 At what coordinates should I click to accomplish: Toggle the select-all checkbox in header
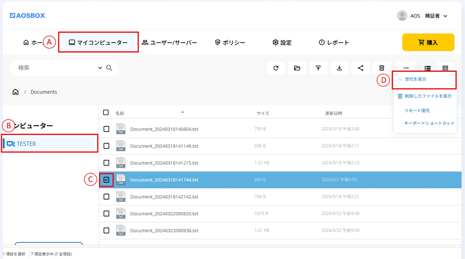pyautogui.click(x=106, y=112)
